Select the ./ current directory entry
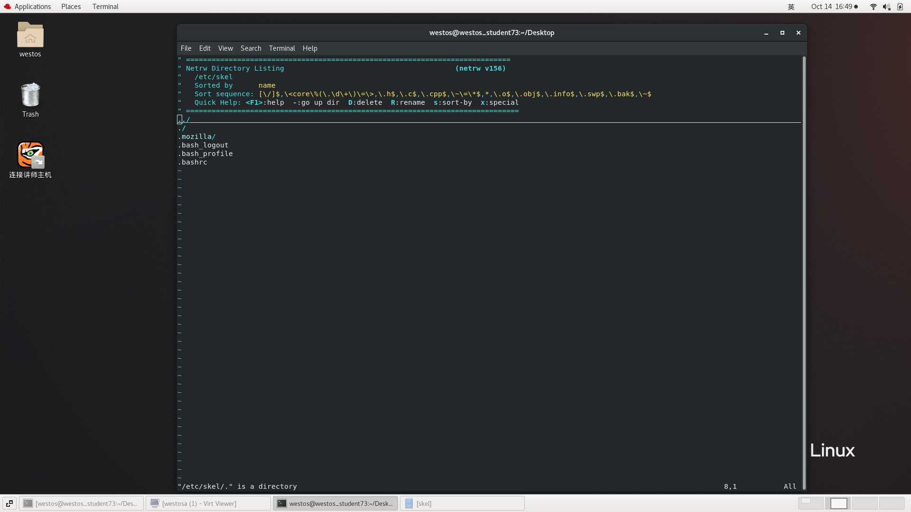The image size is (911, 512). pos(182,128)
